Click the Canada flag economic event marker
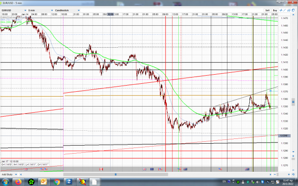Viewport: 298px width, 186px height. [101, 169]
